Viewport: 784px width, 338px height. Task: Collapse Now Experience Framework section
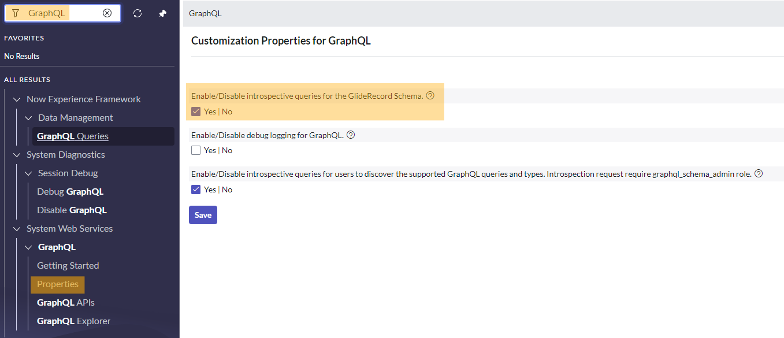click(x=17, y=99)
